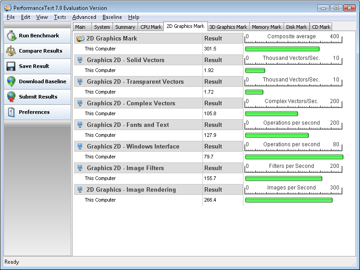This screenshot has width=360, height=270.
Task: Click the Windows Interface green result bar
Action: (294, 157)
